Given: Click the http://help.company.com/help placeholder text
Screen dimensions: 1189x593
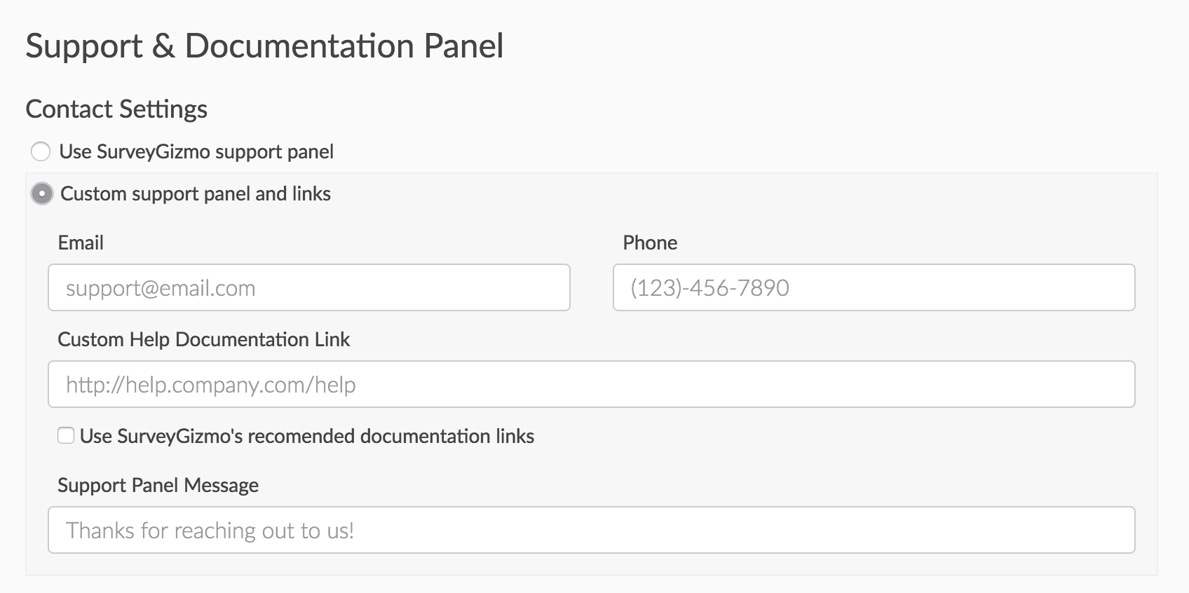Looking at the screenshot, I should [210, 385].
